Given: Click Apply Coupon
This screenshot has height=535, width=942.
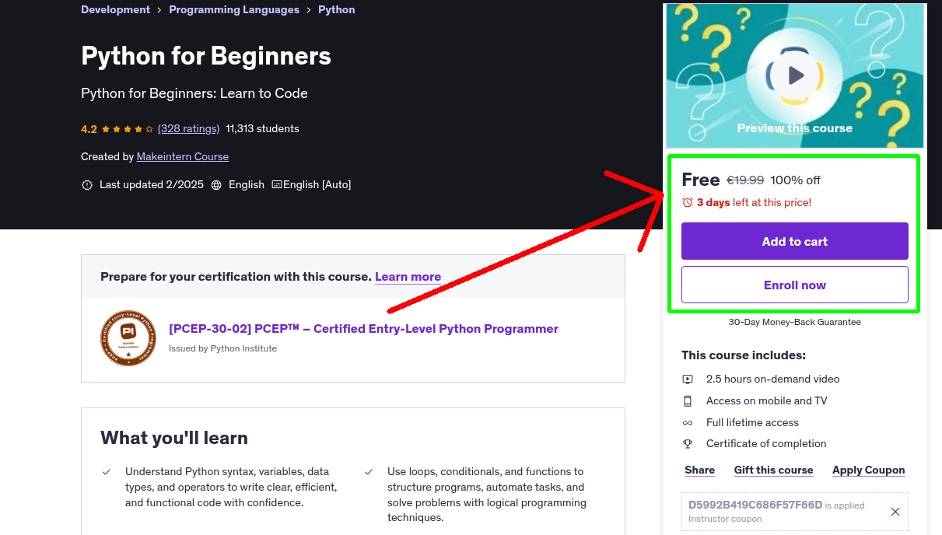Looking at the screenshot, I should click(x=869, y=470).
